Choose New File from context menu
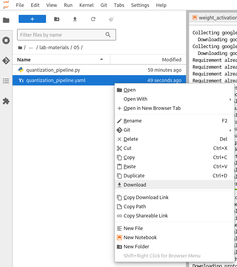The width and height of the screenshot is (237, 267). [x=175, y=228]
